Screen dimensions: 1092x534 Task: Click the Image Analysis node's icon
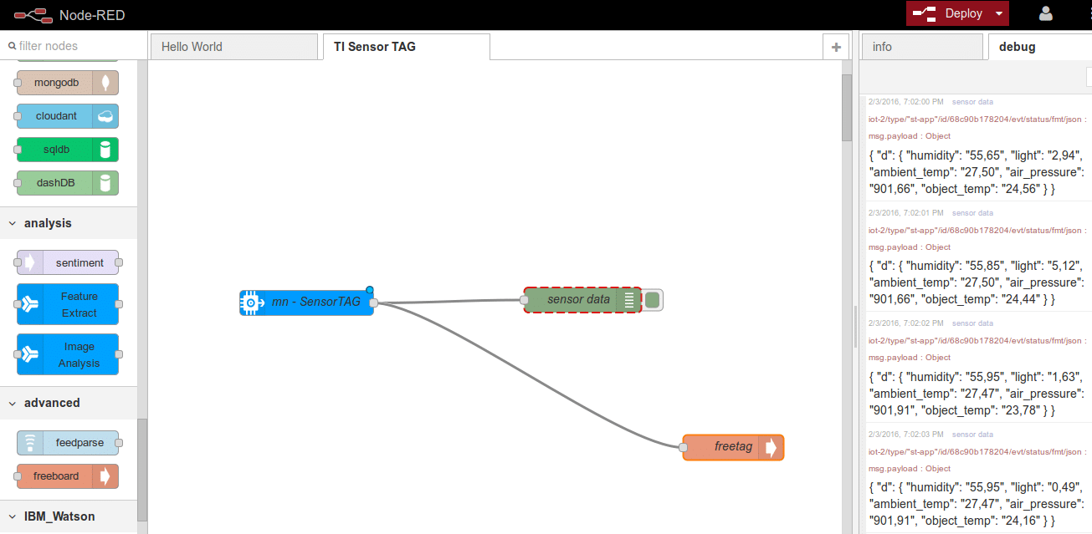click(x=29, y=354)
